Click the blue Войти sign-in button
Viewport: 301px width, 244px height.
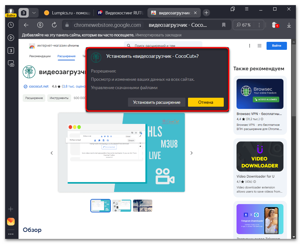coord(276,46)
